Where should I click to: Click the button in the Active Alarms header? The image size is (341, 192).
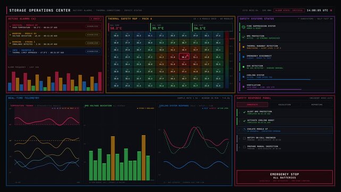pyautogui.click(x=95, y=19)
